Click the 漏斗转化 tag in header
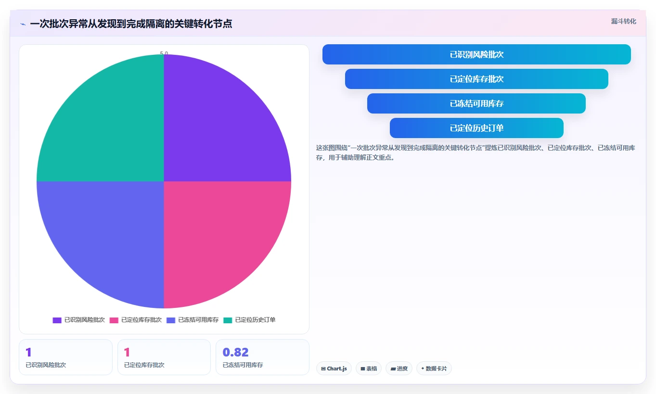Screen dimensions: 656x394 pos(623,21)
